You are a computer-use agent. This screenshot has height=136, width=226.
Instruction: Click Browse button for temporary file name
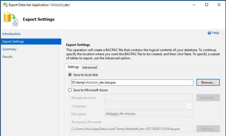(208, 128)
